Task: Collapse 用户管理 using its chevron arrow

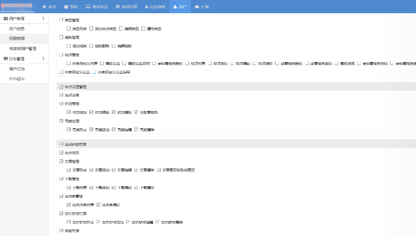Action: tap(44, 19)
